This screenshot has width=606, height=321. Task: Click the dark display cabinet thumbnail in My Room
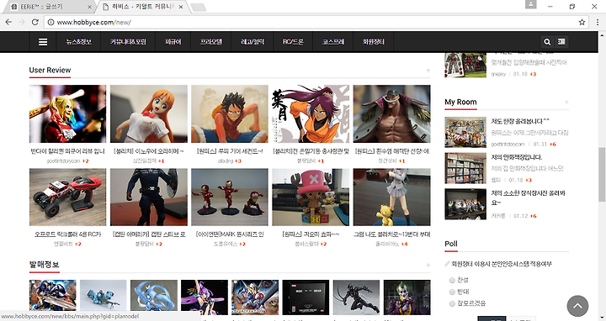coord(465,204)
